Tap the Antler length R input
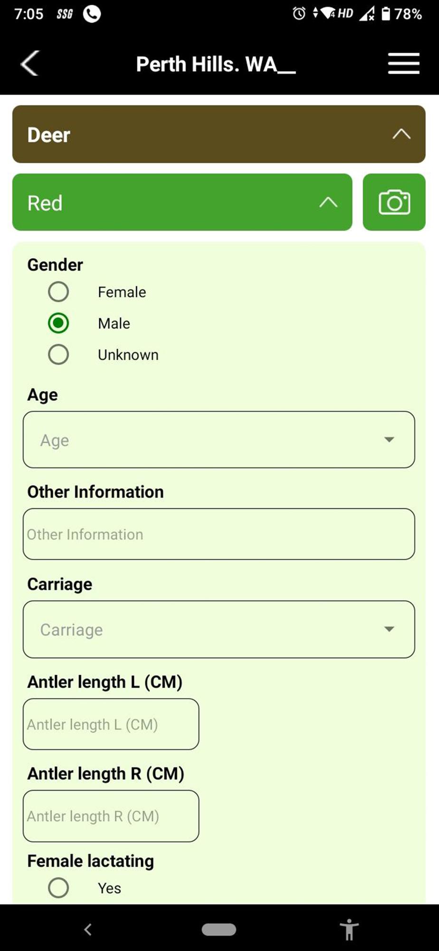The image size is (439, 951). (x=111, y=816)
